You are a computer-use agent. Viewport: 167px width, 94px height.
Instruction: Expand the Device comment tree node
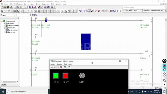(x=4, y=26)
